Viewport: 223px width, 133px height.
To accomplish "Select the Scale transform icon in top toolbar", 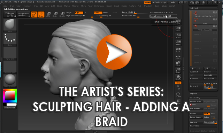I will click(55, 15).
